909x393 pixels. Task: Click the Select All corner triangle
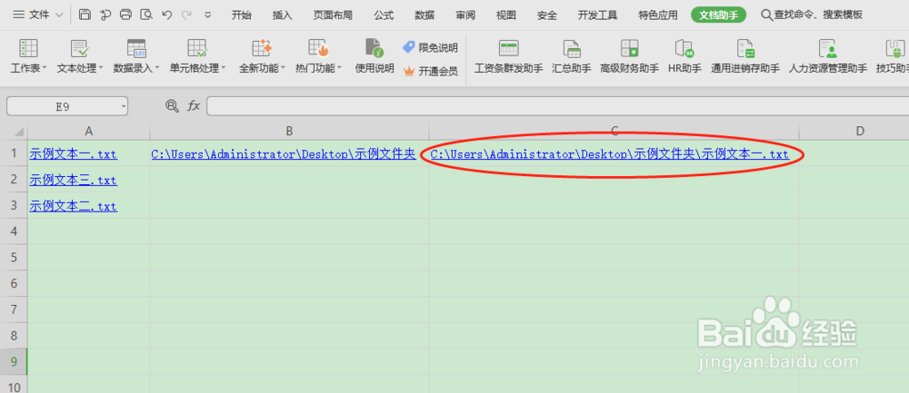click(x=19, y=132)
